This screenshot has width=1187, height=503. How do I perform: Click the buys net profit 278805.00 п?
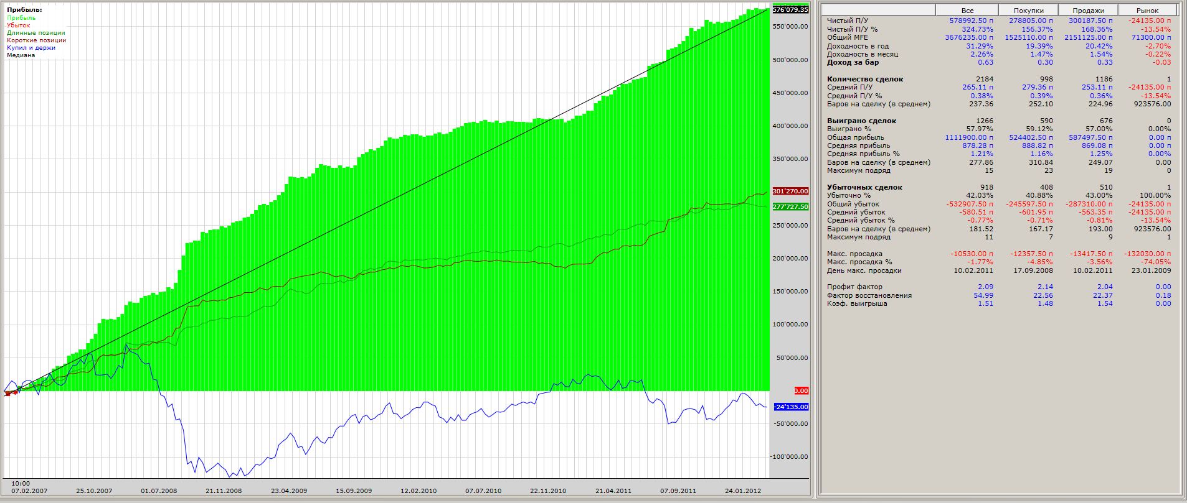tap(1031, 21)
